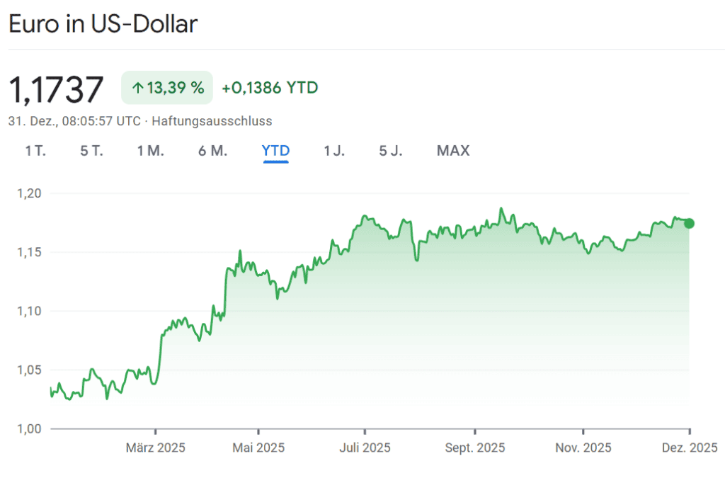Image resolution: width=725 pixels, height=478 pixels.
Task: Show the MAX time range
Action: (453, 151)
